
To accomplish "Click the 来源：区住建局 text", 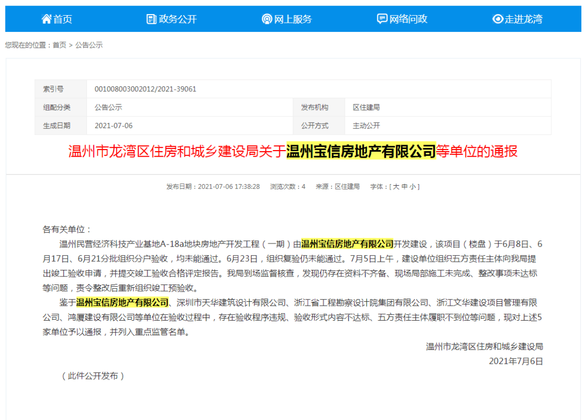I will 337,187.
